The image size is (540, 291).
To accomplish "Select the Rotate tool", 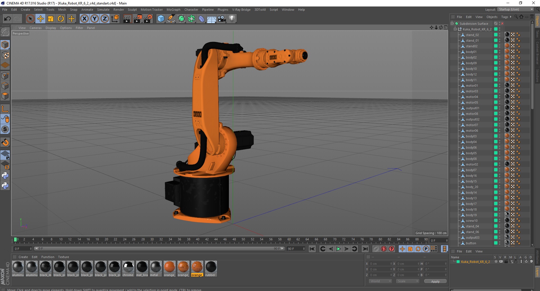I will click(x=61, y=19).
